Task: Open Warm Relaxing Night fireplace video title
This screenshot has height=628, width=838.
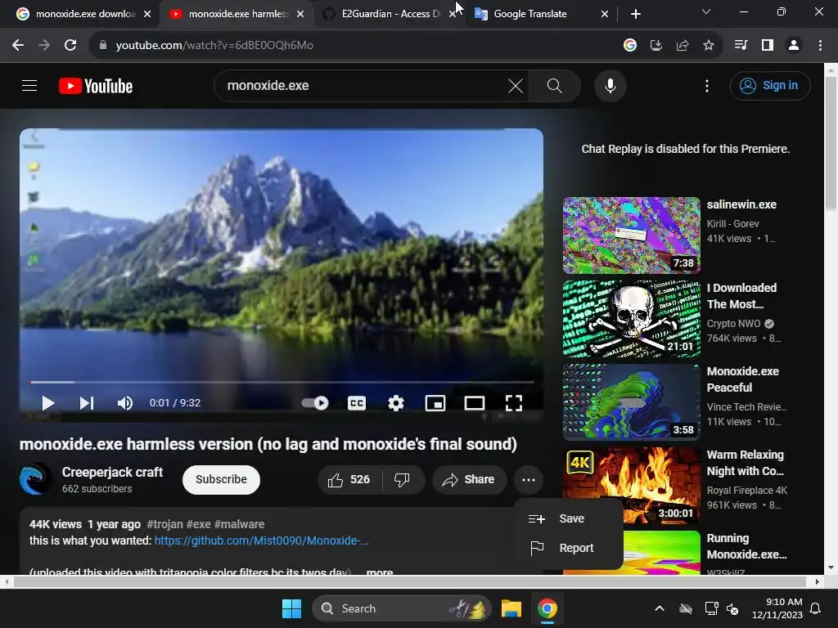Action: point(745,463)
